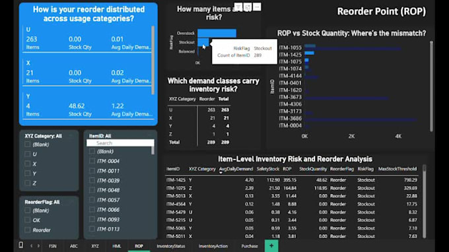Select the ITM-5013 row in item table
This screenshot has height=252, width=449.
(x=292, y=196)
